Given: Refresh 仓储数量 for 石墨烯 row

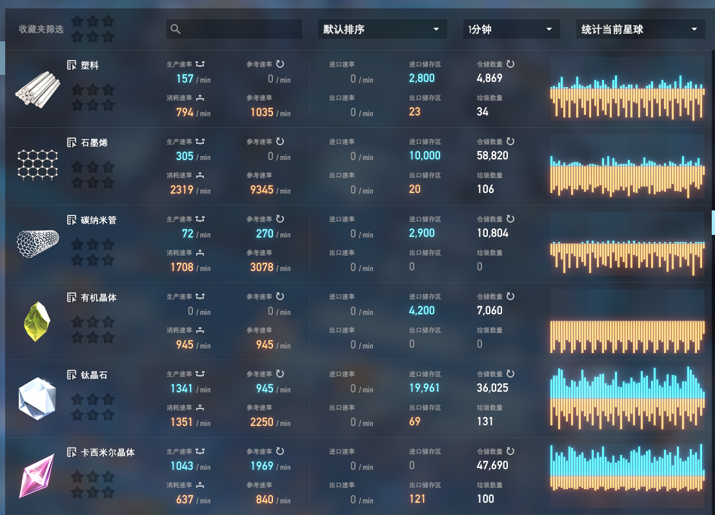Looking at the screenshot, I should 510,141.
